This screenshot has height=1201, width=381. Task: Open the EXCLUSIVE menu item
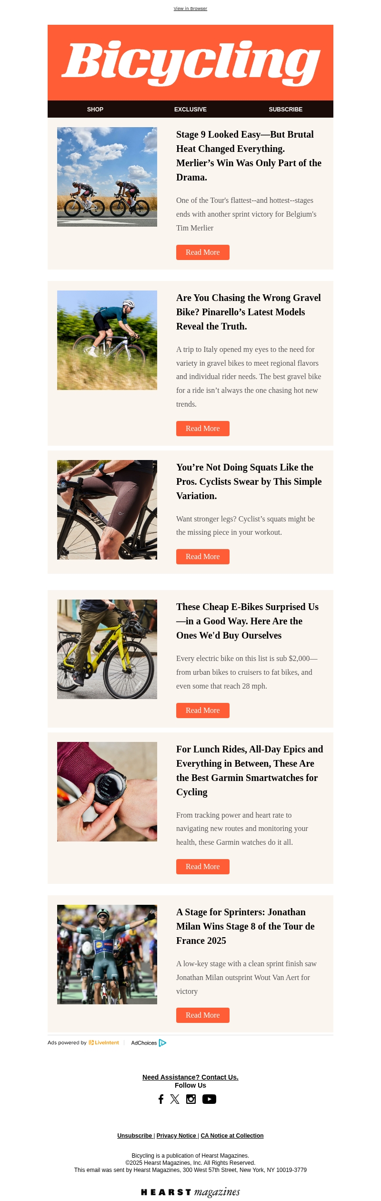point(190,110)
